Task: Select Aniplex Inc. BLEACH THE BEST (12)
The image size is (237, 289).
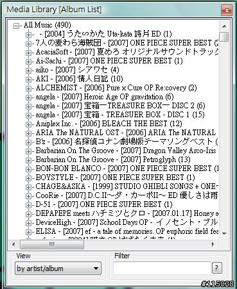Action: point(109,124)
